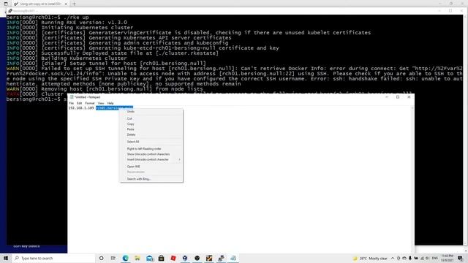Open the weather widget showing Mostly clear
The width and height of the screenshot is (468, 263).
coord(370,258)
